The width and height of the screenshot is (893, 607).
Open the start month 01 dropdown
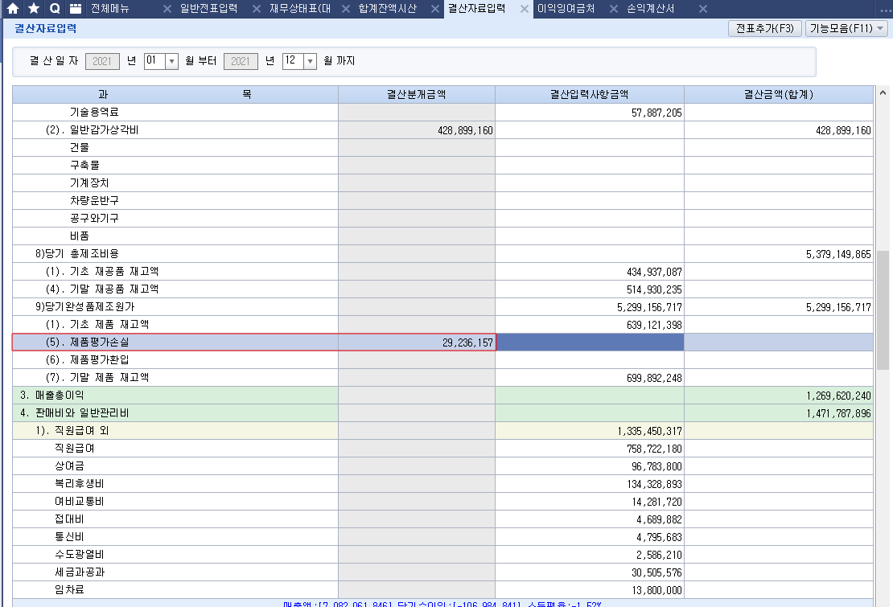[171, 61]
